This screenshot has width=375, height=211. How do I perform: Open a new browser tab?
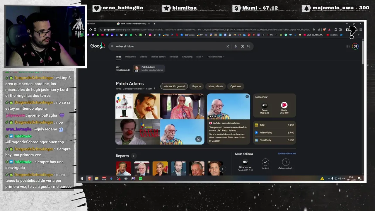154,24
